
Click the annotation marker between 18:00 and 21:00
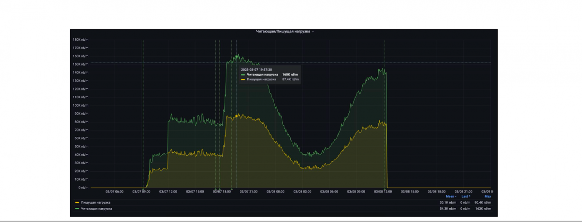232,189
